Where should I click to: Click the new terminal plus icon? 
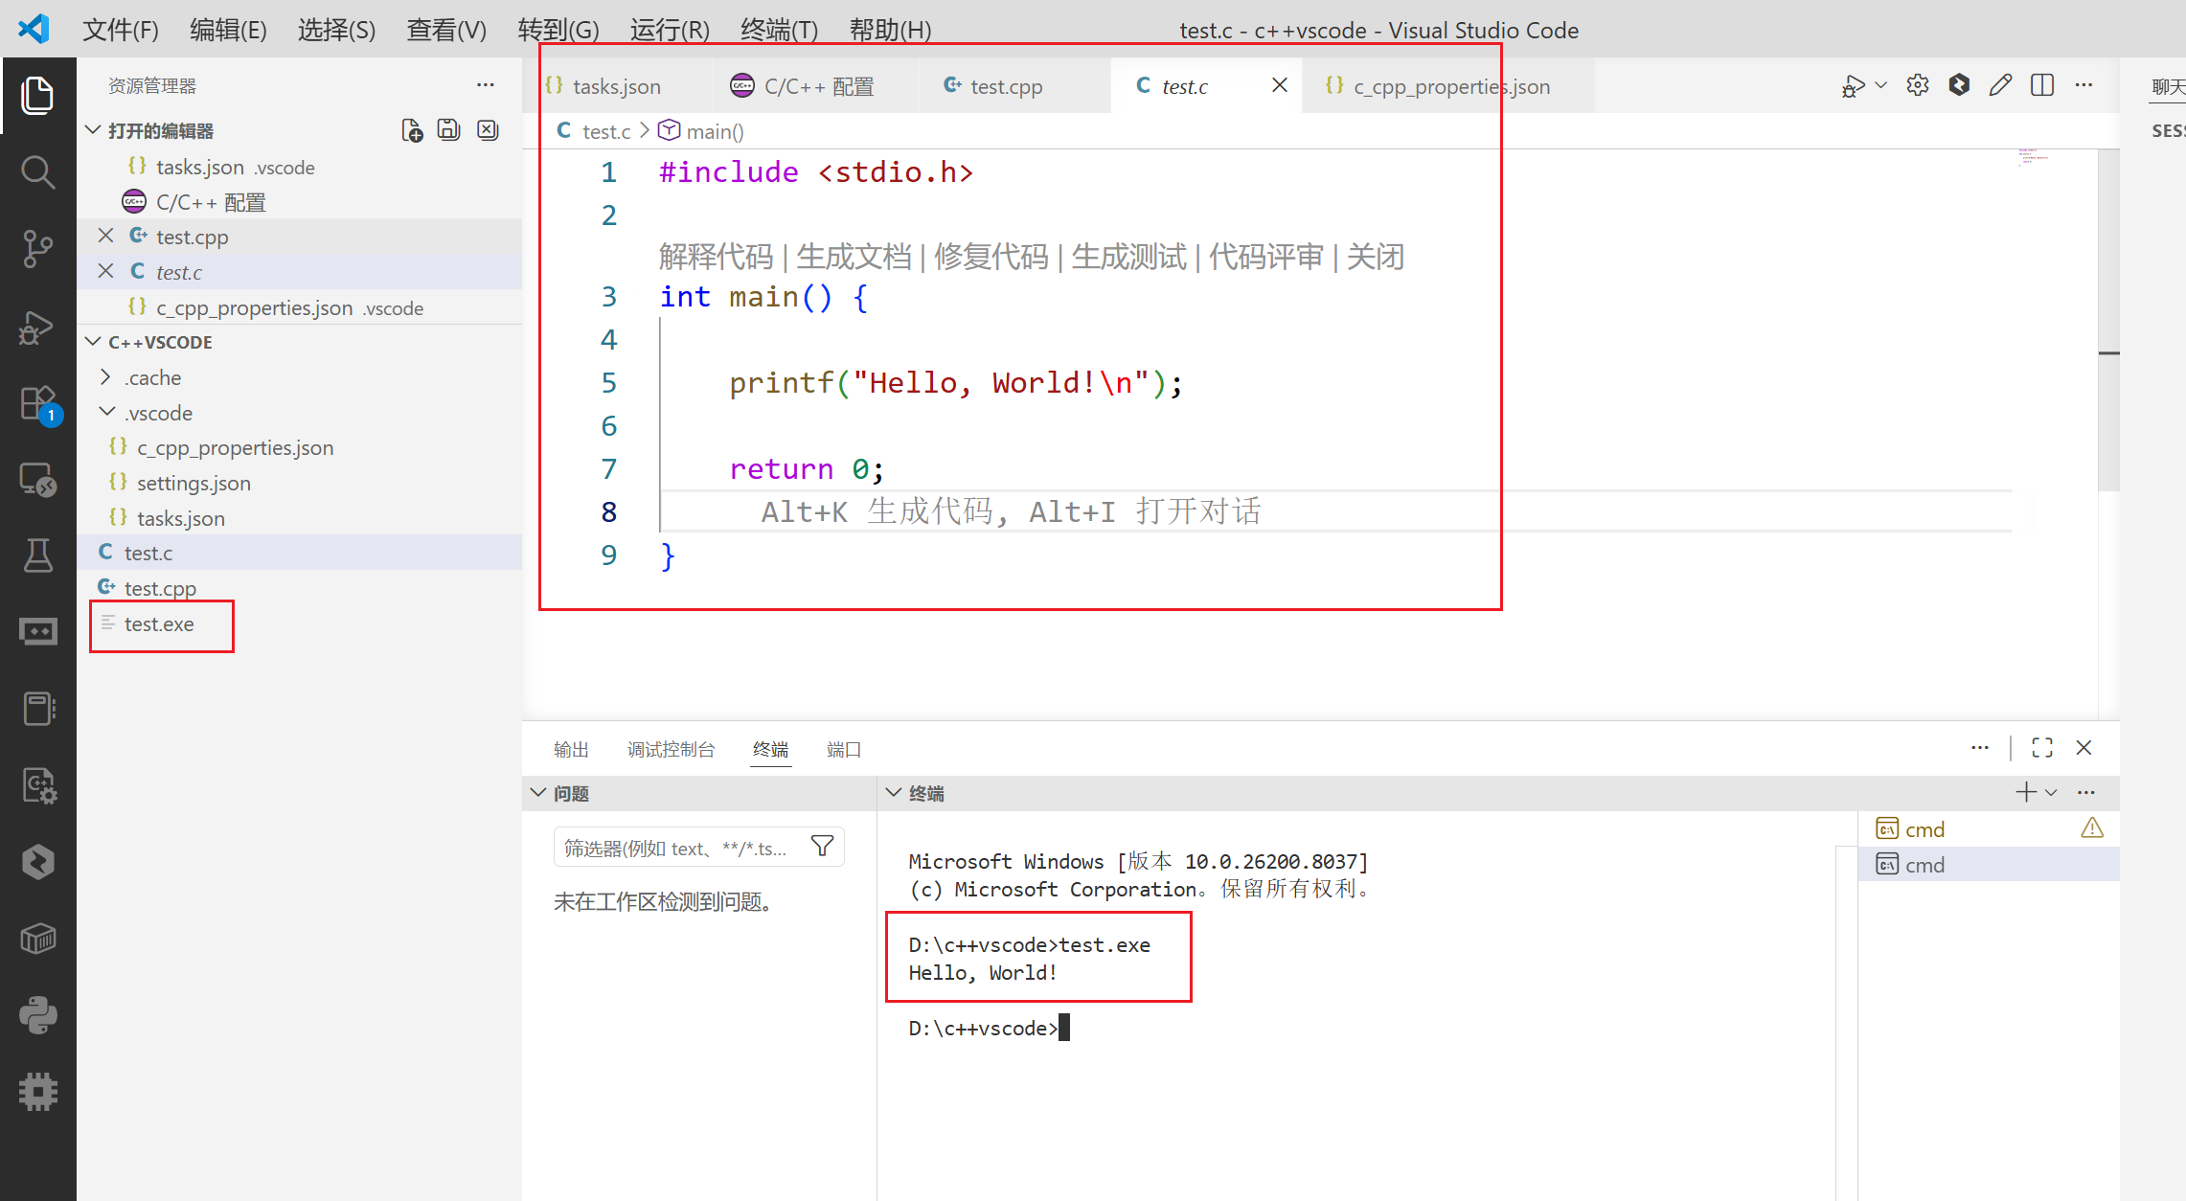pos(2025,792)
